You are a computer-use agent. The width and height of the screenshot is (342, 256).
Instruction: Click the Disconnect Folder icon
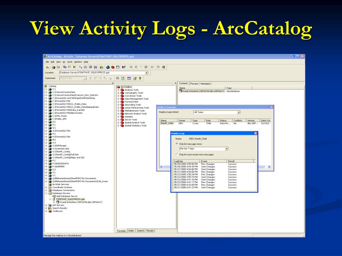58,67
